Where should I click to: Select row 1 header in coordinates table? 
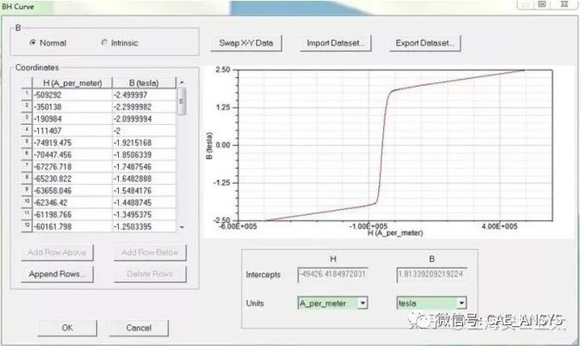point(27,95)
